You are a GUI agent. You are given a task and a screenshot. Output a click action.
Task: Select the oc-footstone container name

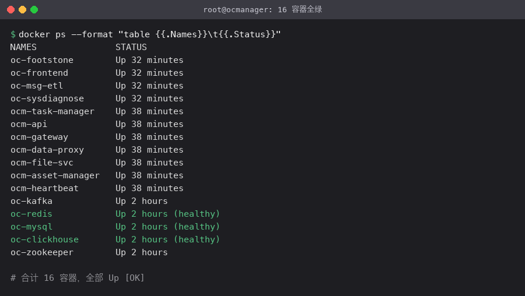(42, 60)
